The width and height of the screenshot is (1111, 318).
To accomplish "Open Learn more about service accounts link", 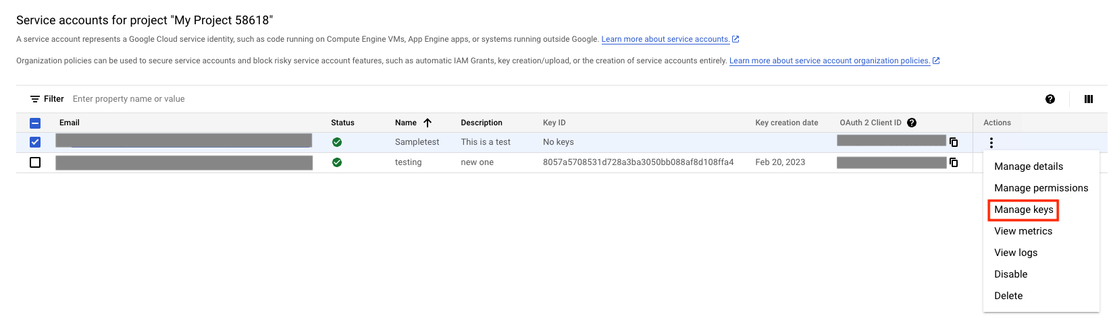I will [x=665, y=39].
